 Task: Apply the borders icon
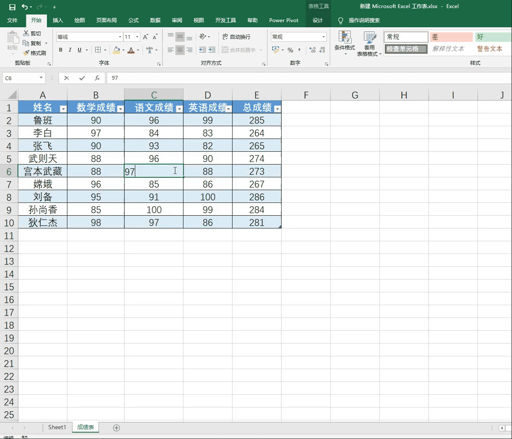pos(98,50)
